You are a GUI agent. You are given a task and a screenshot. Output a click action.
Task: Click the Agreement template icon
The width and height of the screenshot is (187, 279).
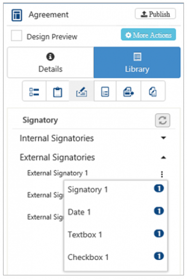click(17, 15)
